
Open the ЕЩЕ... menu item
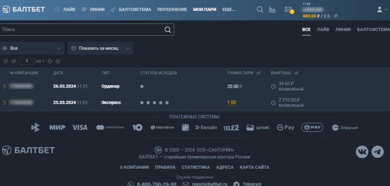pos(229,10)
